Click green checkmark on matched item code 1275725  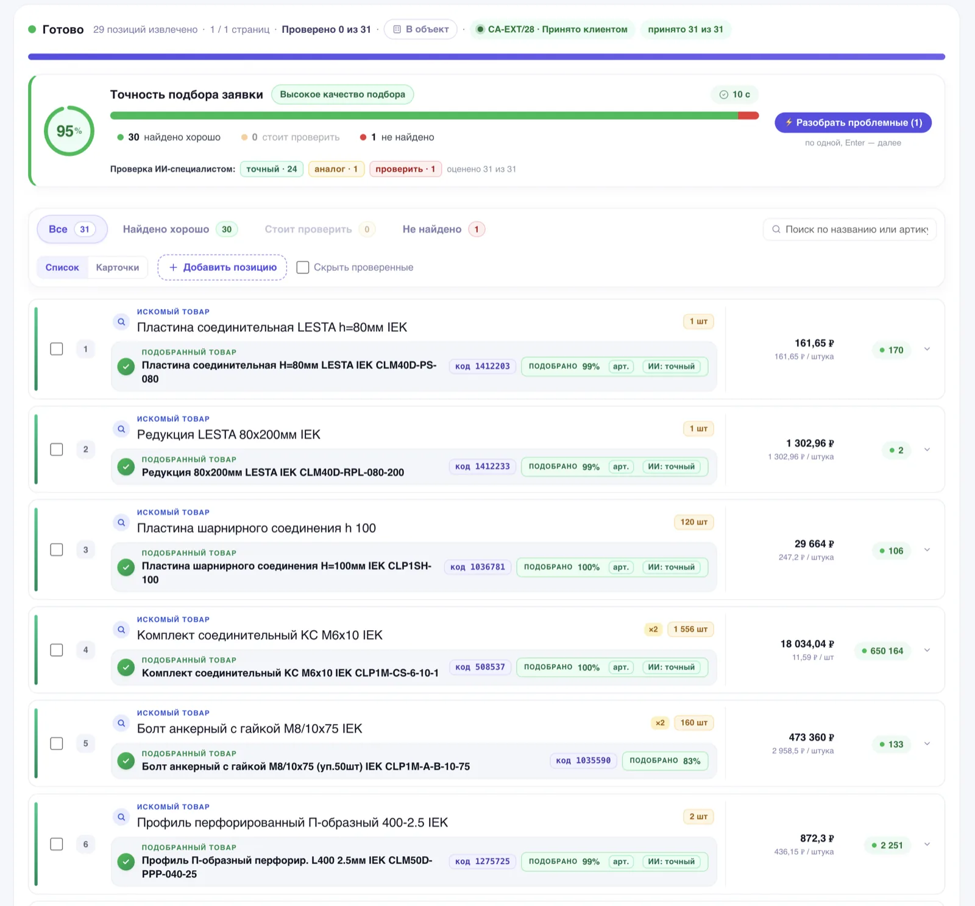pyautogui.click(x=126, y=862)
